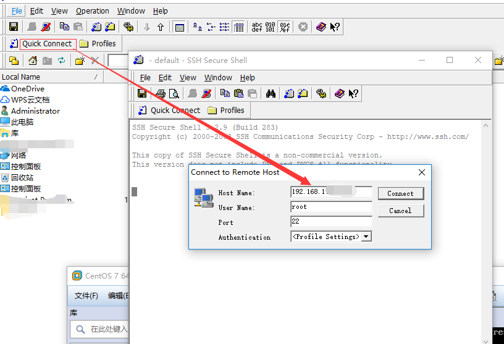The image size is (504, 344).
Task: Click the Connect button in dialog
Action: click(x=401, y=193)
